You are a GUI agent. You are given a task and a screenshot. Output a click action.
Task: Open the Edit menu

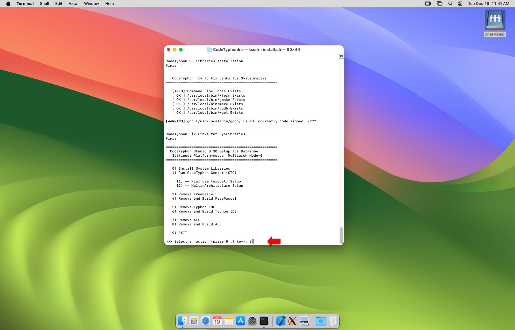tap(59, 4)
